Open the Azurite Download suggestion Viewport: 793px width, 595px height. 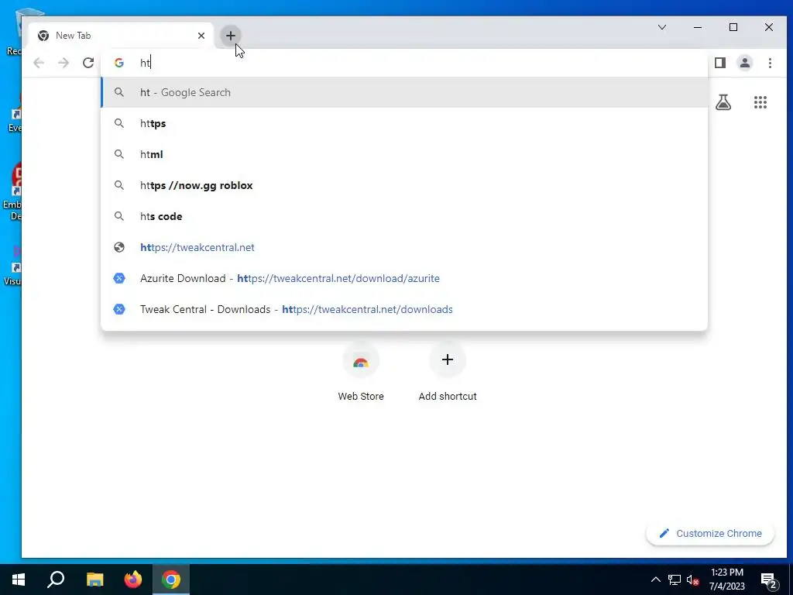[404, 278]
